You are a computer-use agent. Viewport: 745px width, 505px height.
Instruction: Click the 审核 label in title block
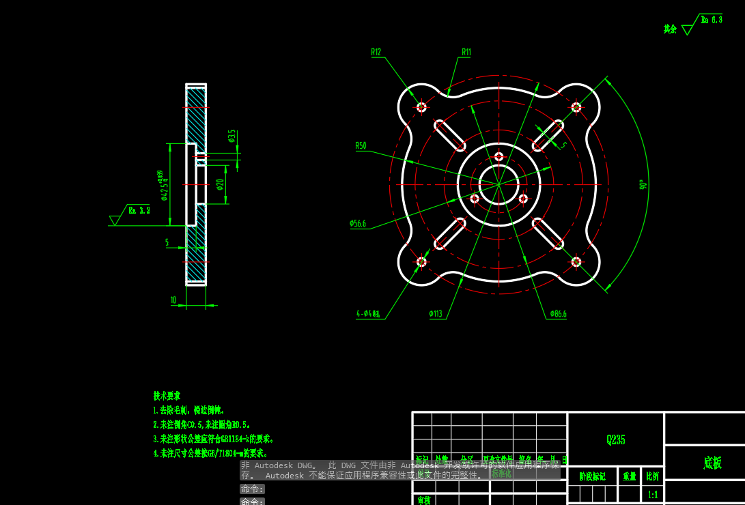424,500
